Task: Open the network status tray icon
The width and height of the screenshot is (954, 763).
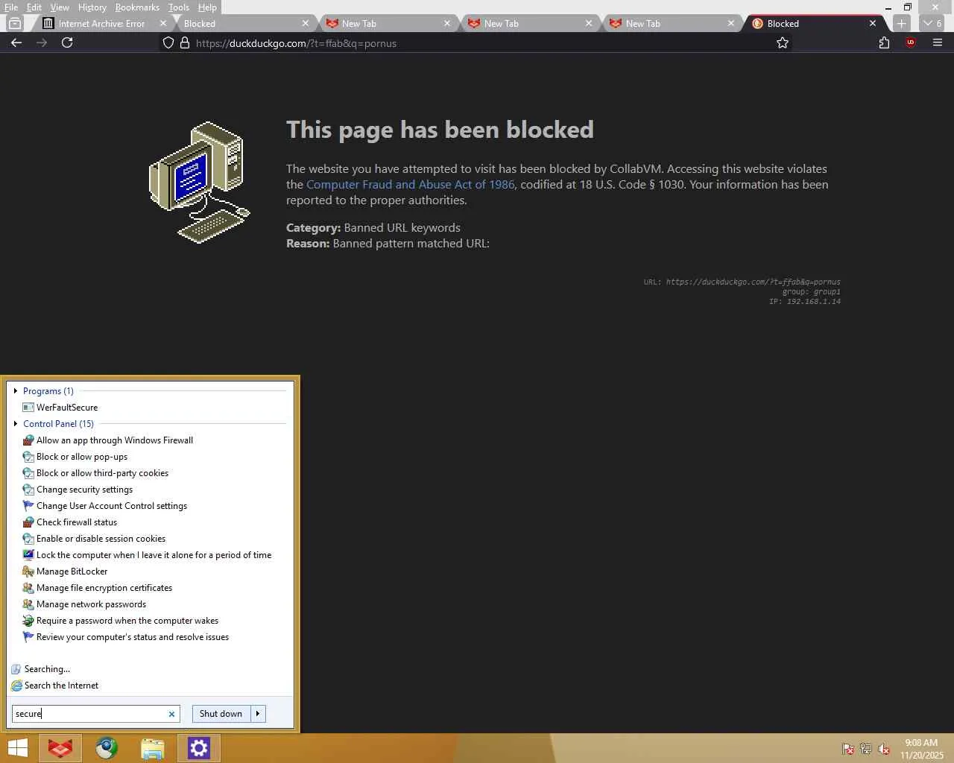Action: pos(866,749)
